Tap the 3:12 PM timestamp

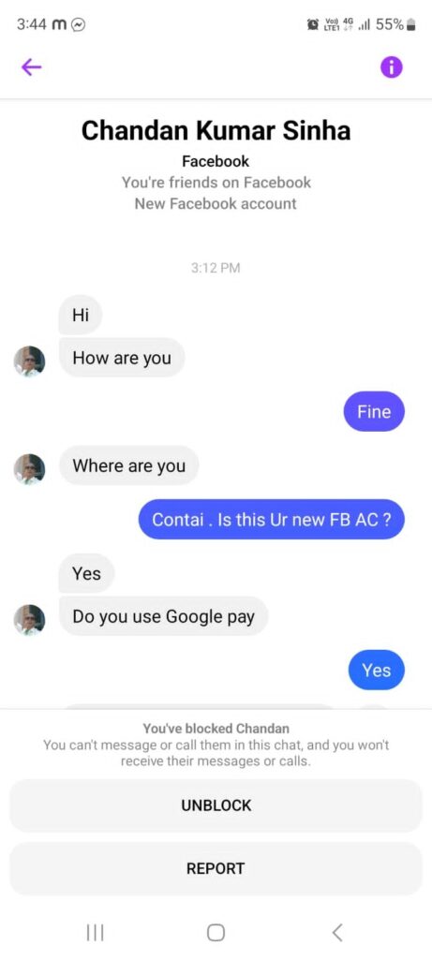[x=216, y=268]
